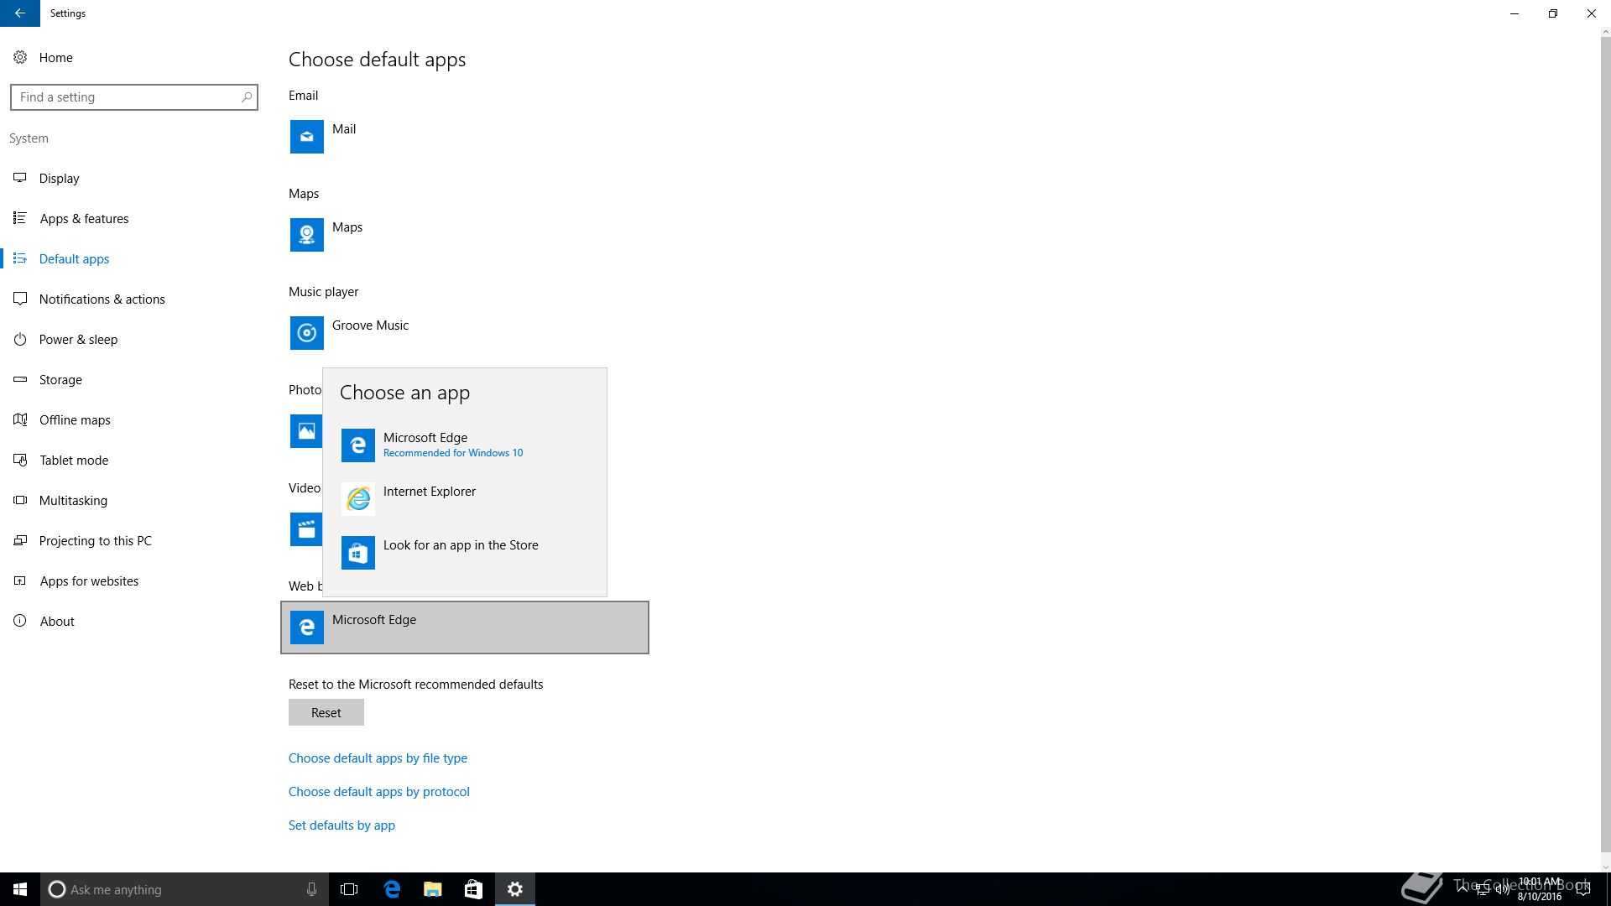The image size is (1611, 906).
Task: Click Cortana Ask me anything search box
Action: 185,889
